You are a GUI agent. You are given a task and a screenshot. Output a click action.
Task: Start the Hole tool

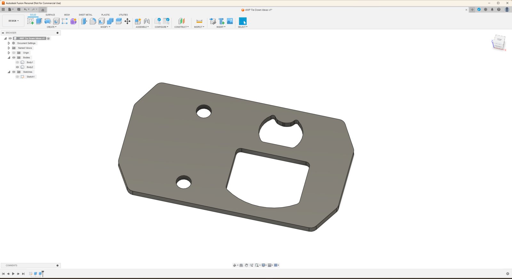(x=56, y=21)
